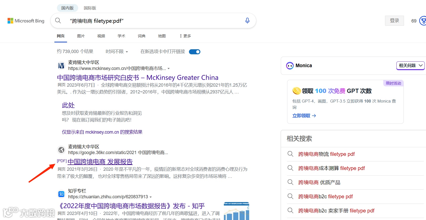Select the 词典 search tab

point(142,36)
